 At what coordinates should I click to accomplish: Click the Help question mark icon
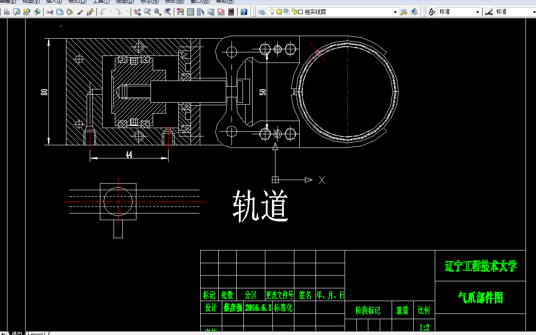pyautogui.click(x=244, y=12)
